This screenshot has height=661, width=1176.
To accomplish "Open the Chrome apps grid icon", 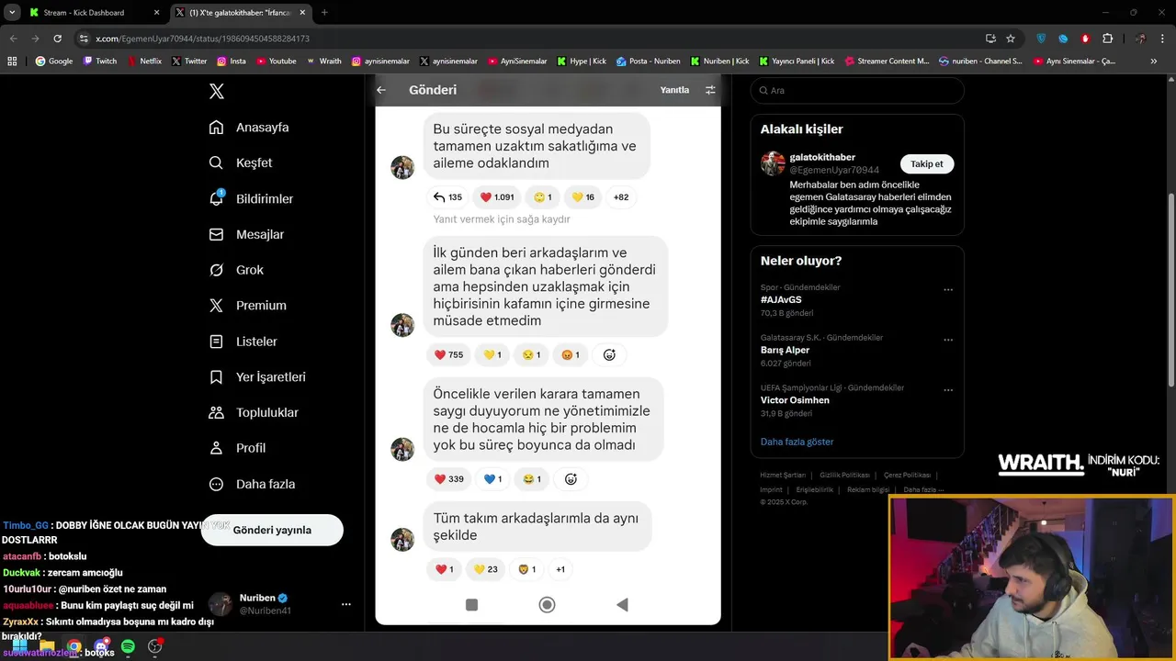I will 12,62.
